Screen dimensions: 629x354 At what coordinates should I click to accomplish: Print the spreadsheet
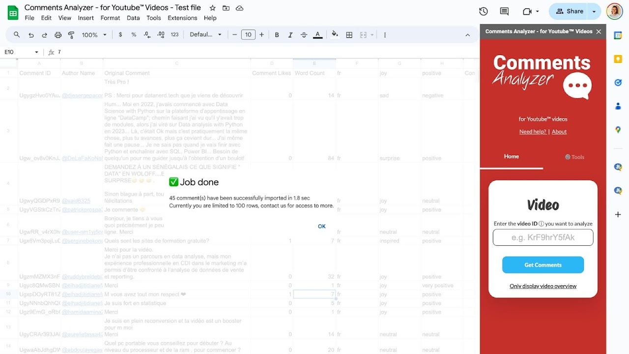58,35
